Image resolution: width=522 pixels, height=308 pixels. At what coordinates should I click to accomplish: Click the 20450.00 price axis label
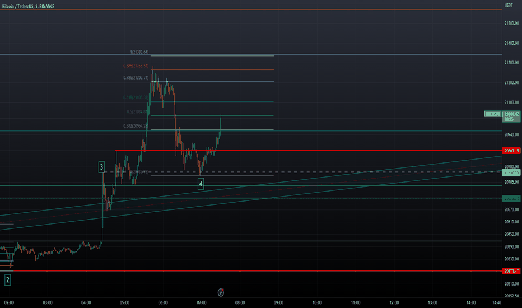(x=512, y=234)
